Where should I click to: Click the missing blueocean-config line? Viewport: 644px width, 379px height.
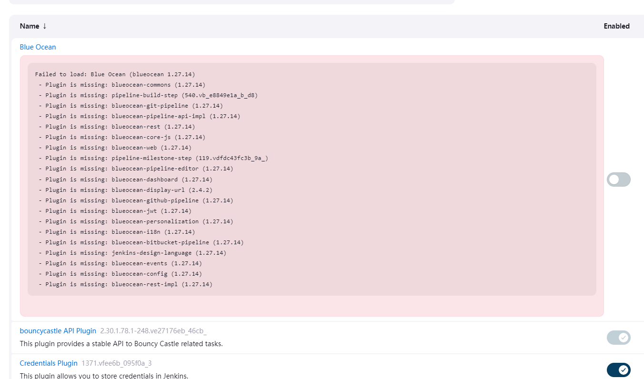120,274
